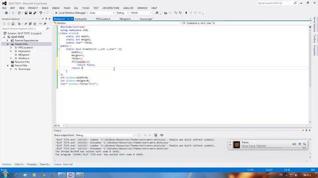
Task: Click the Visual Studio taskbar icon
Action: 71,175
